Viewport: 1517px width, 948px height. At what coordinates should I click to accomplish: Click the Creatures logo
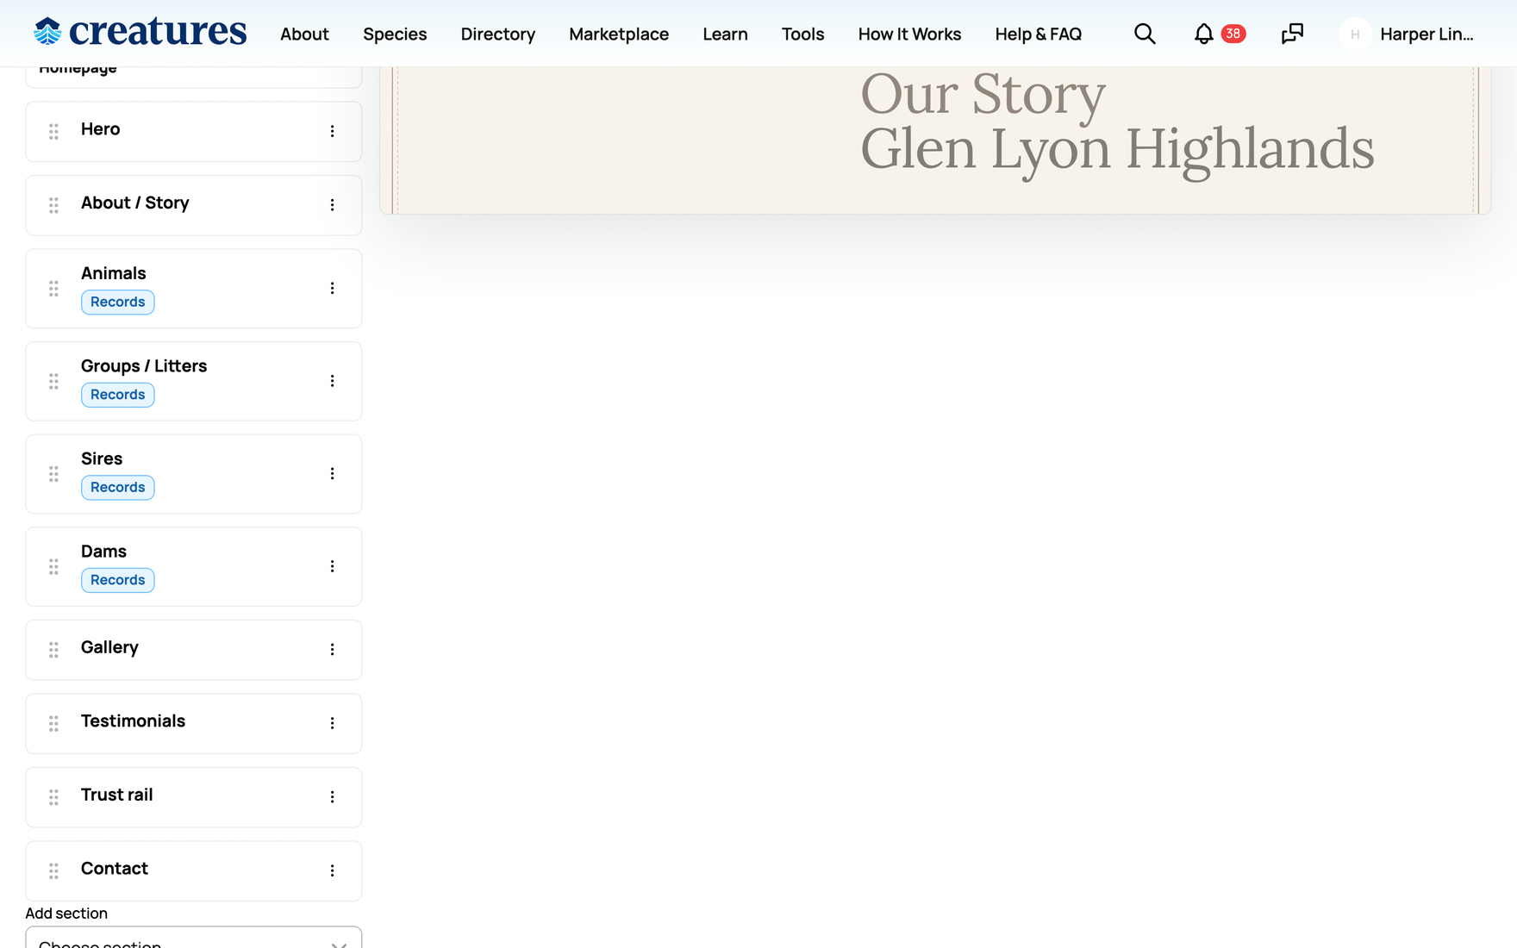tap(140, 32)
